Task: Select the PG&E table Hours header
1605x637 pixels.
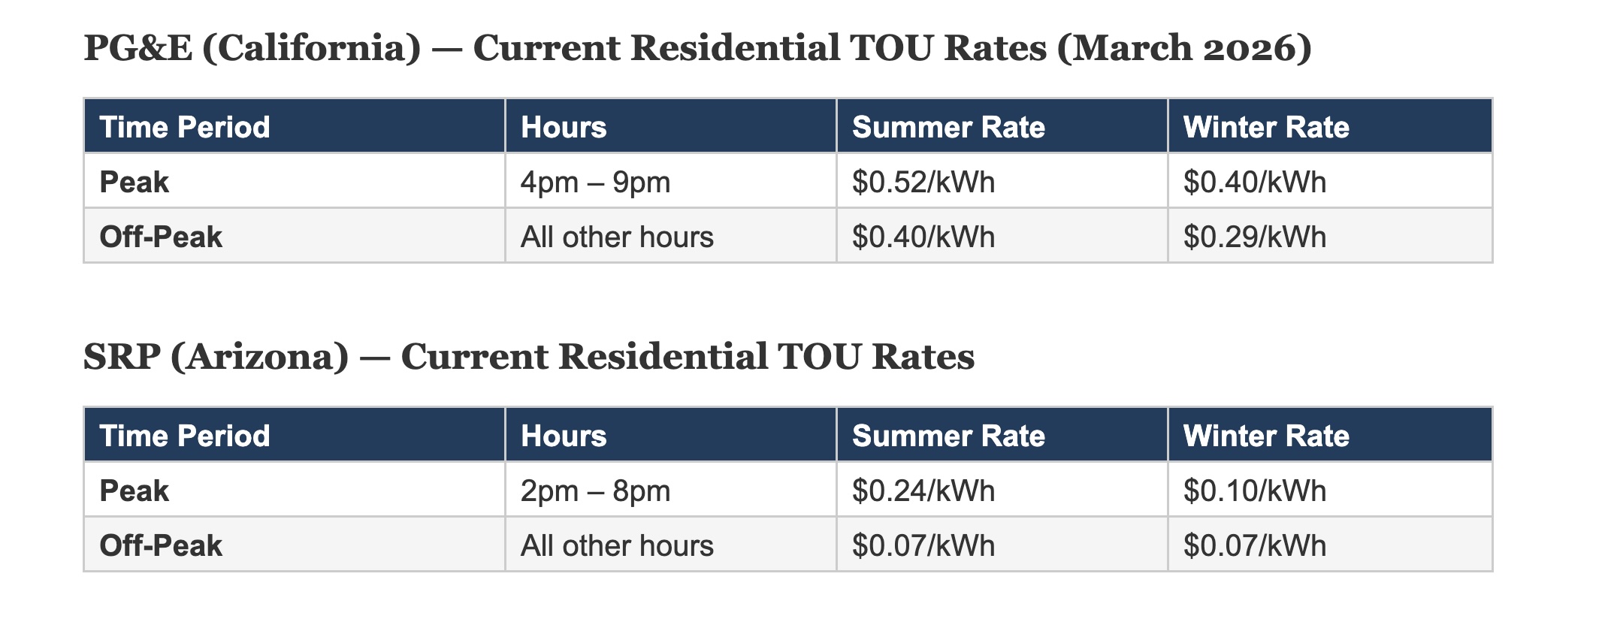Action: (564, 127)
